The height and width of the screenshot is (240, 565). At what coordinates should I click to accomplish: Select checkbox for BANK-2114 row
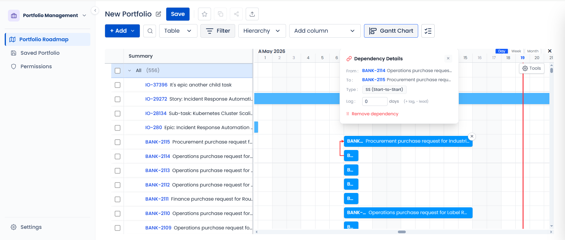[x=118, y=156]
